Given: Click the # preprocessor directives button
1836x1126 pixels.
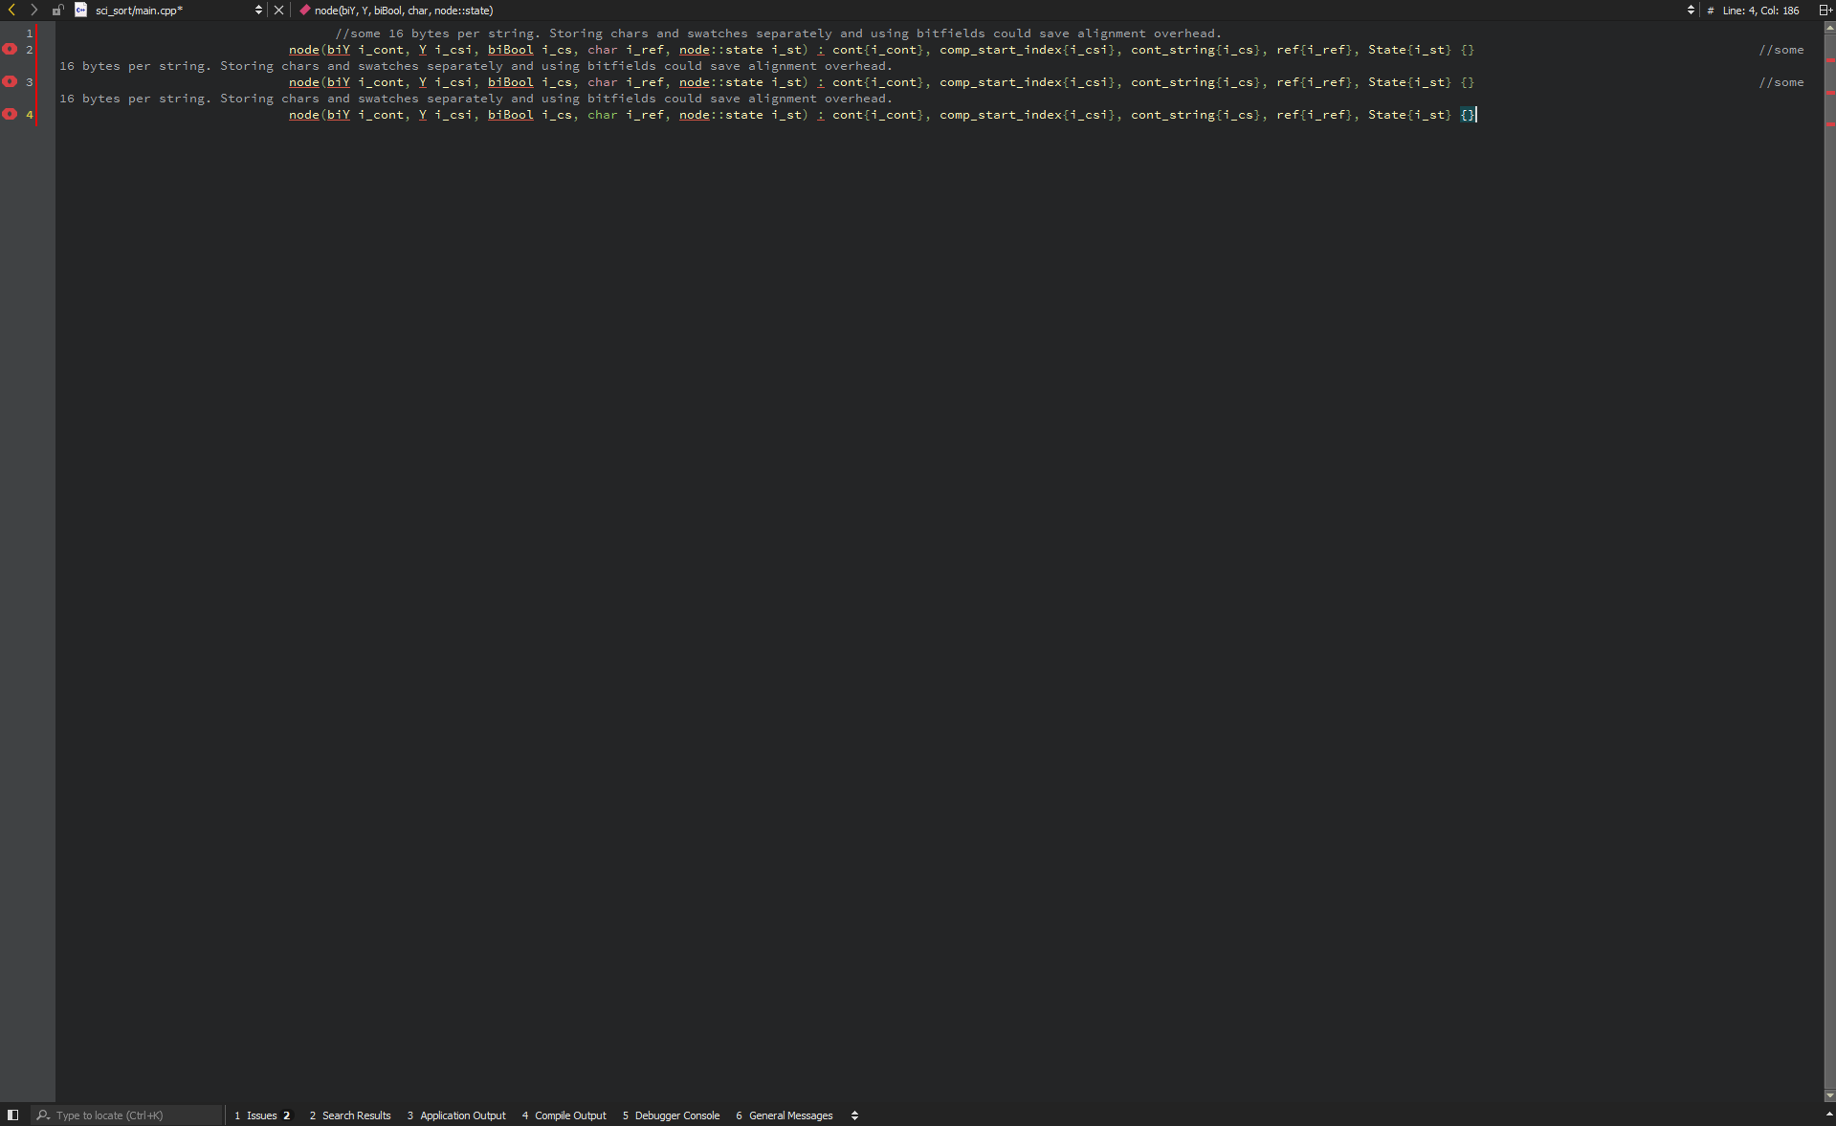Looking at the screenshot, I should tap(1710, 11).
